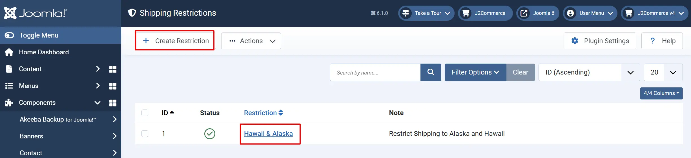Click Create Restriction button
Screen dimensions: 691x158
point(175,41)
